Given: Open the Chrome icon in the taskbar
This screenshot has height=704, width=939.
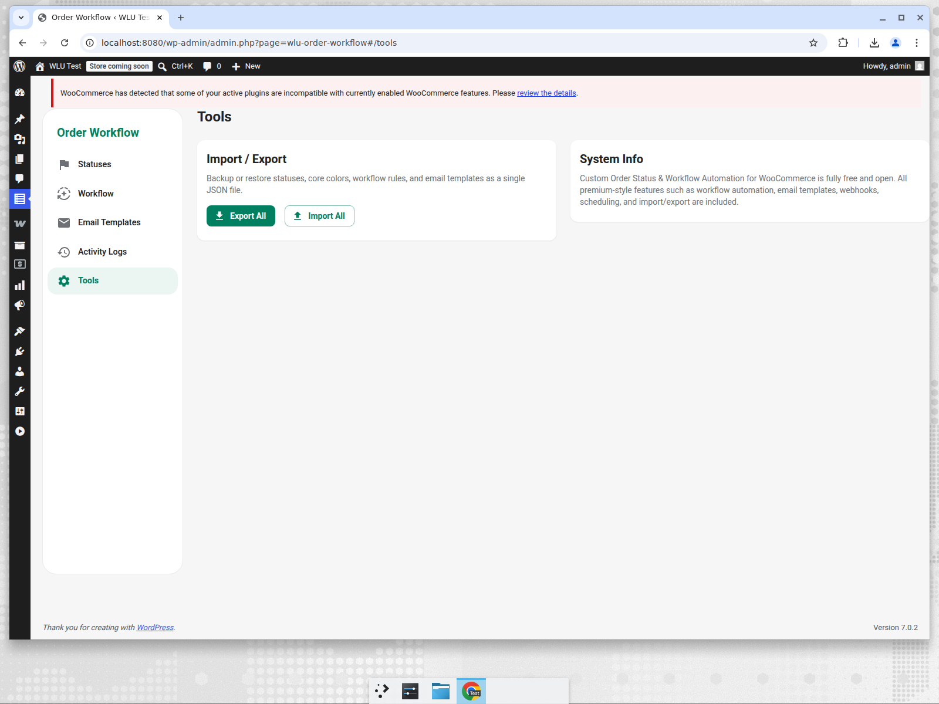Looking at the screenshot, I should click(471, 691).
